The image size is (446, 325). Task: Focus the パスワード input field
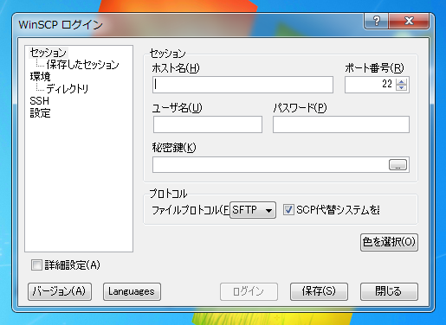[341, 124]
